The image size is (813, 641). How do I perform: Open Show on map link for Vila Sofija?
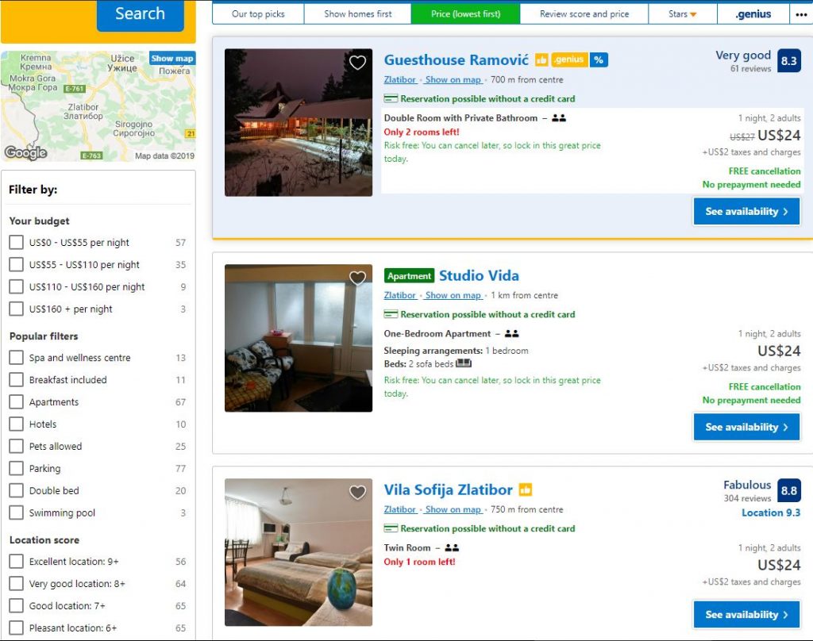point(453,509)
